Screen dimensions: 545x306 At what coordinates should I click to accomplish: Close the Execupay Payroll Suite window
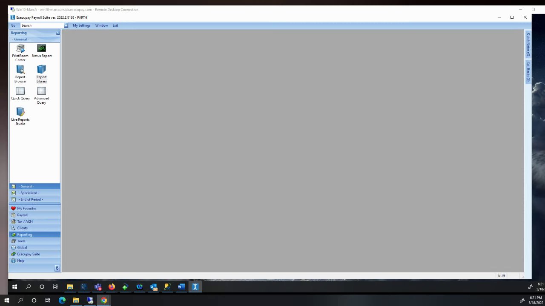click(x=525, y=17)
